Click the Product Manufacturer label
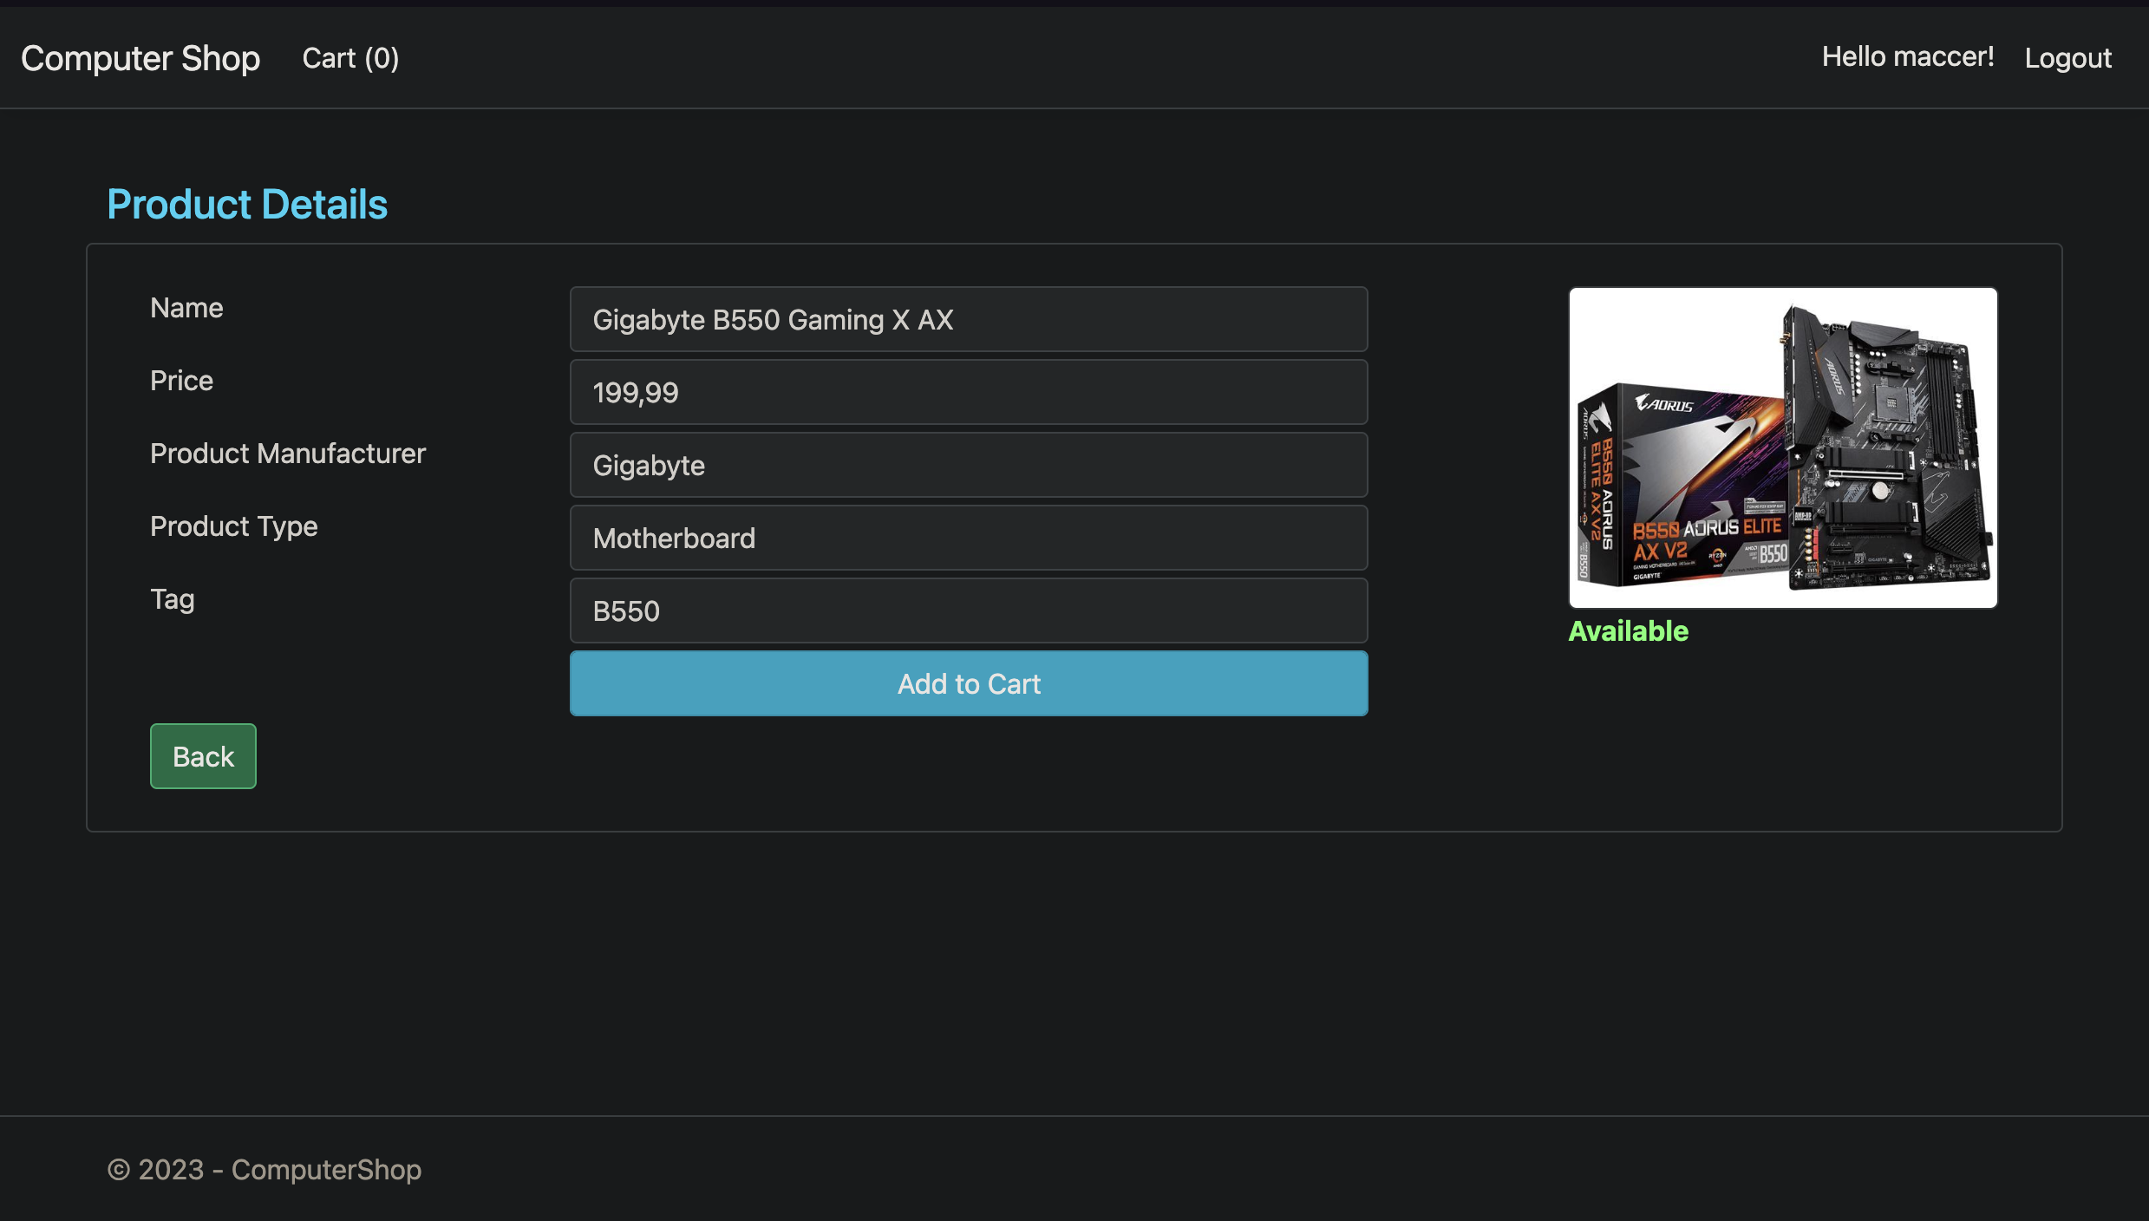 tap(287, 453)
